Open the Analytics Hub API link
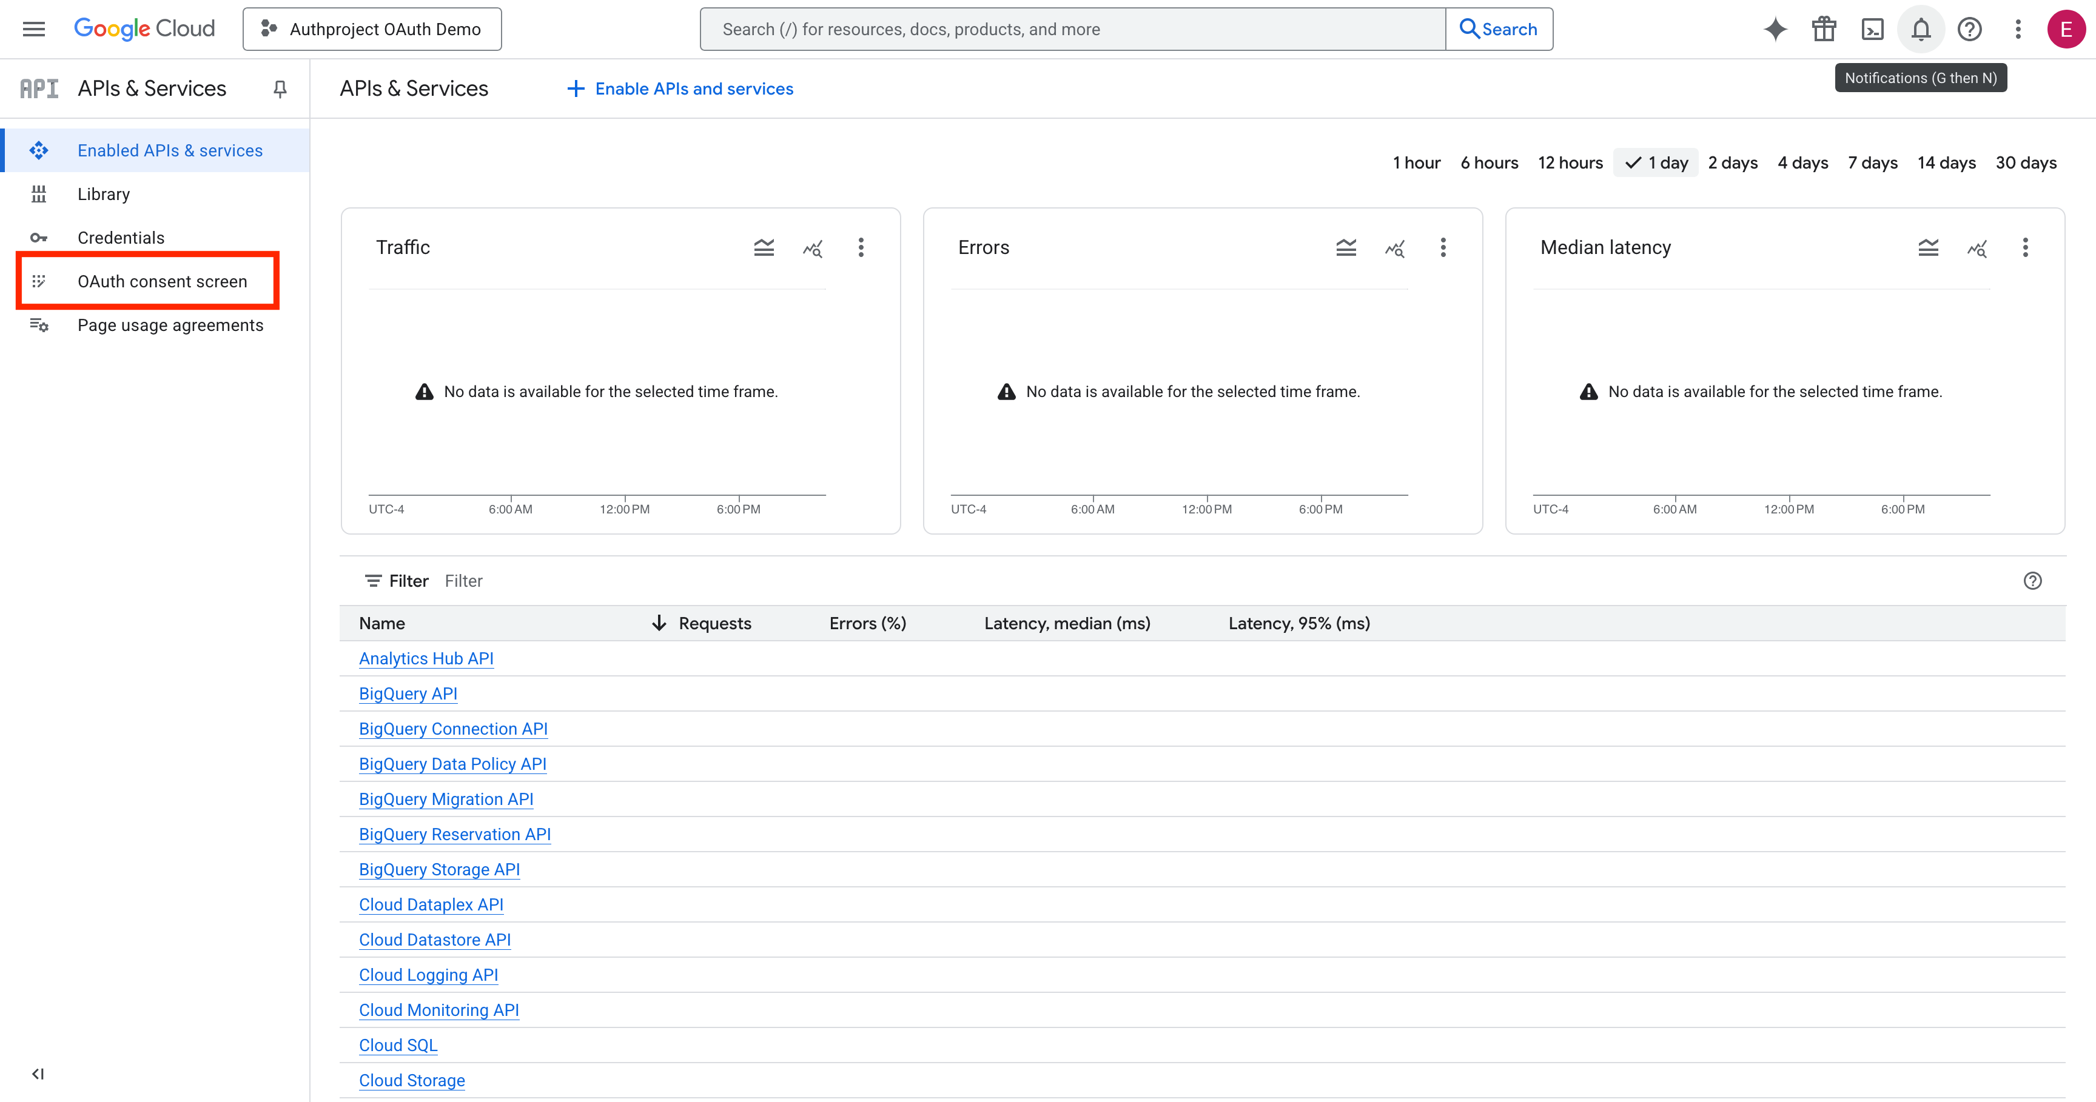2096x1102 pixels. [426, 659]
